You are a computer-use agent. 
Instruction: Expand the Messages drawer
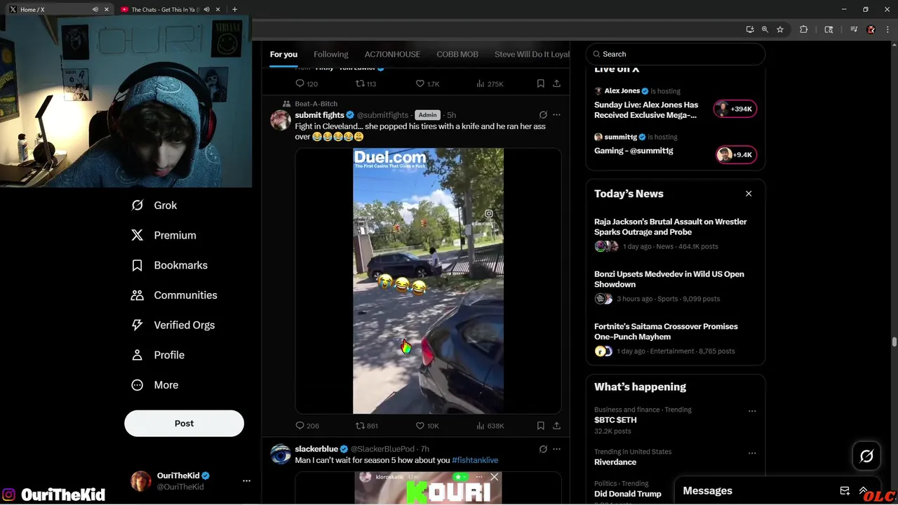point(864,491)
